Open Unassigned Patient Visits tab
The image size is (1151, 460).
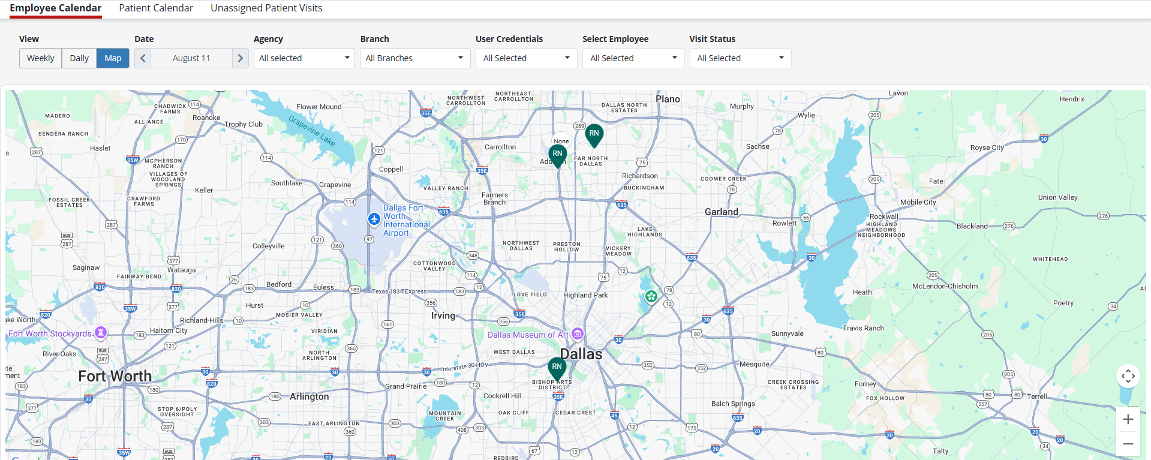[266, 8]
